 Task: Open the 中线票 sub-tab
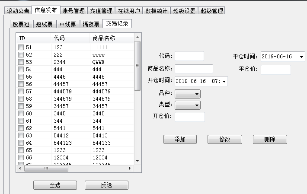click(68, 24)
